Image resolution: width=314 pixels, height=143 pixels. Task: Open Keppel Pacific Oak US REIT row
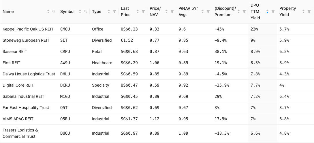click(x=28, y=29)
